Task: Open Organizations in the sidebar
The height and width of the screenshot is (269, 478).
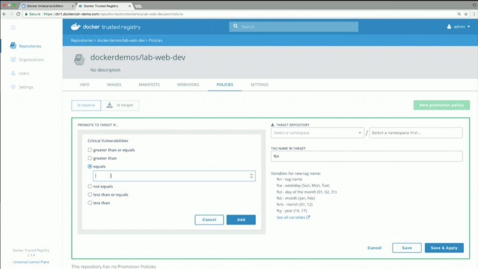Action: coord(31,59)
